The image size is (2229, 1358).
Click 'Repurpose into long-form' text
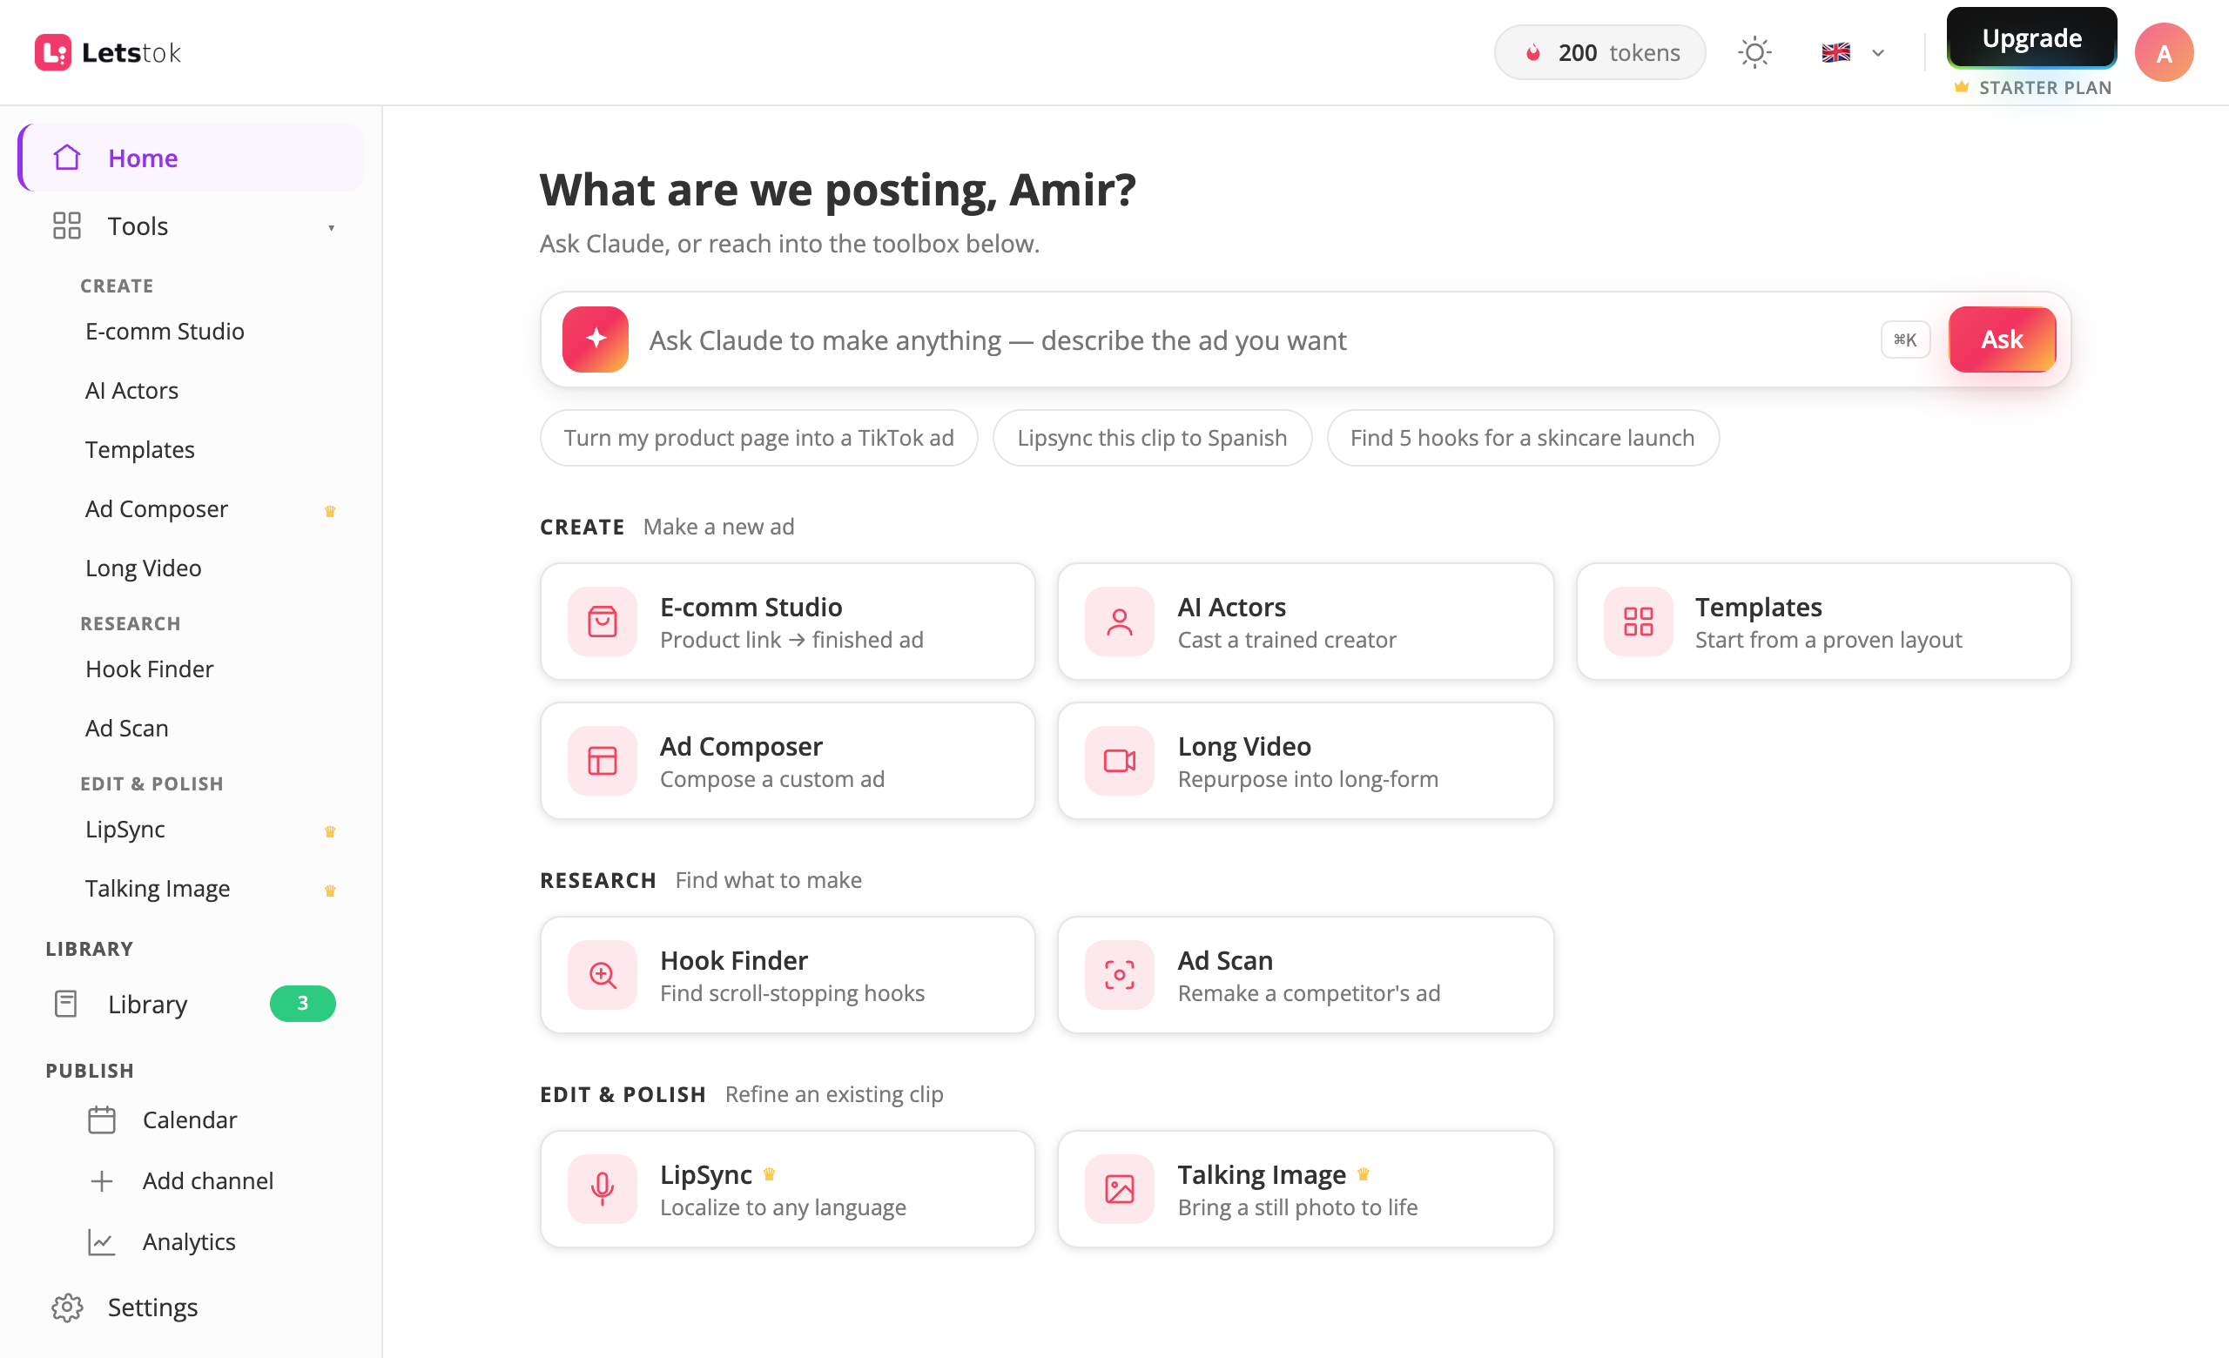coord(1307,778)
